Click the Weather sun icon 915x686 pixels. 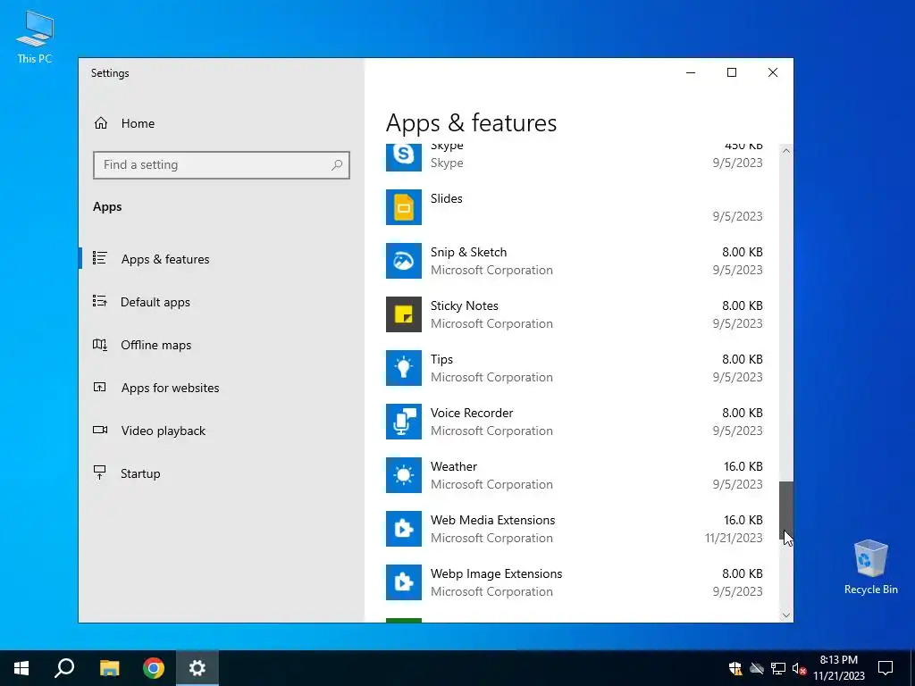coord(403,475)
